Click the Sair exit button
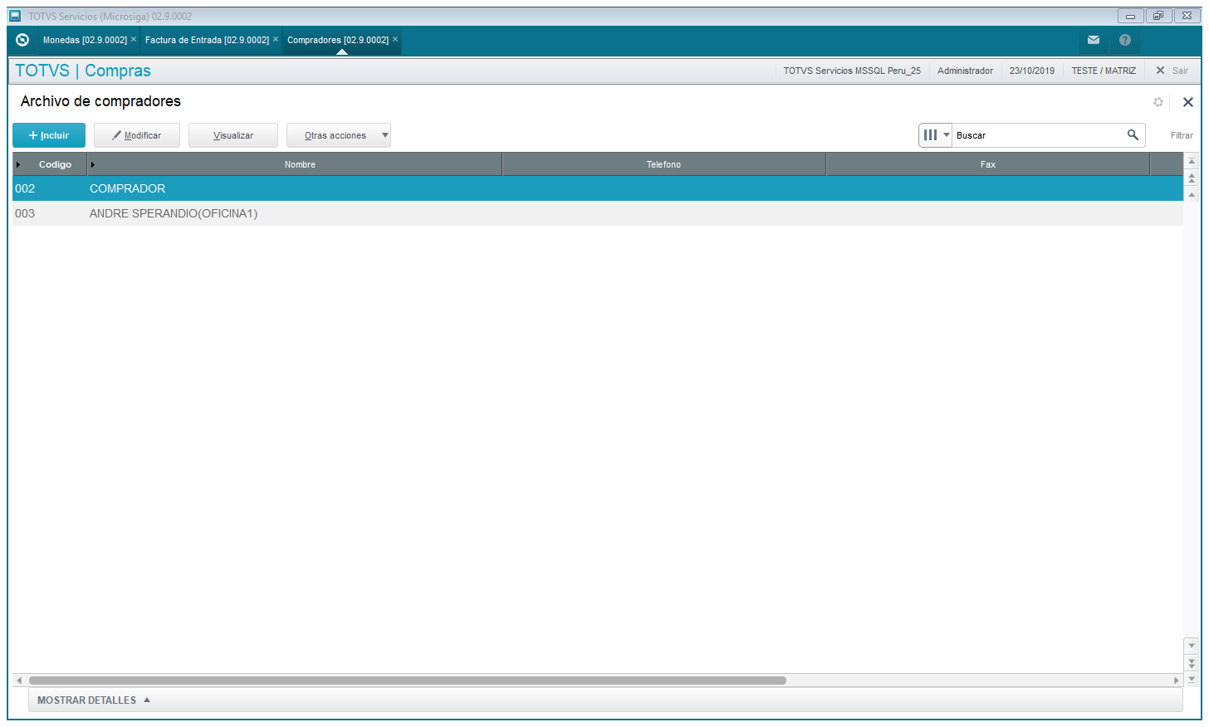 [1172, 71]
